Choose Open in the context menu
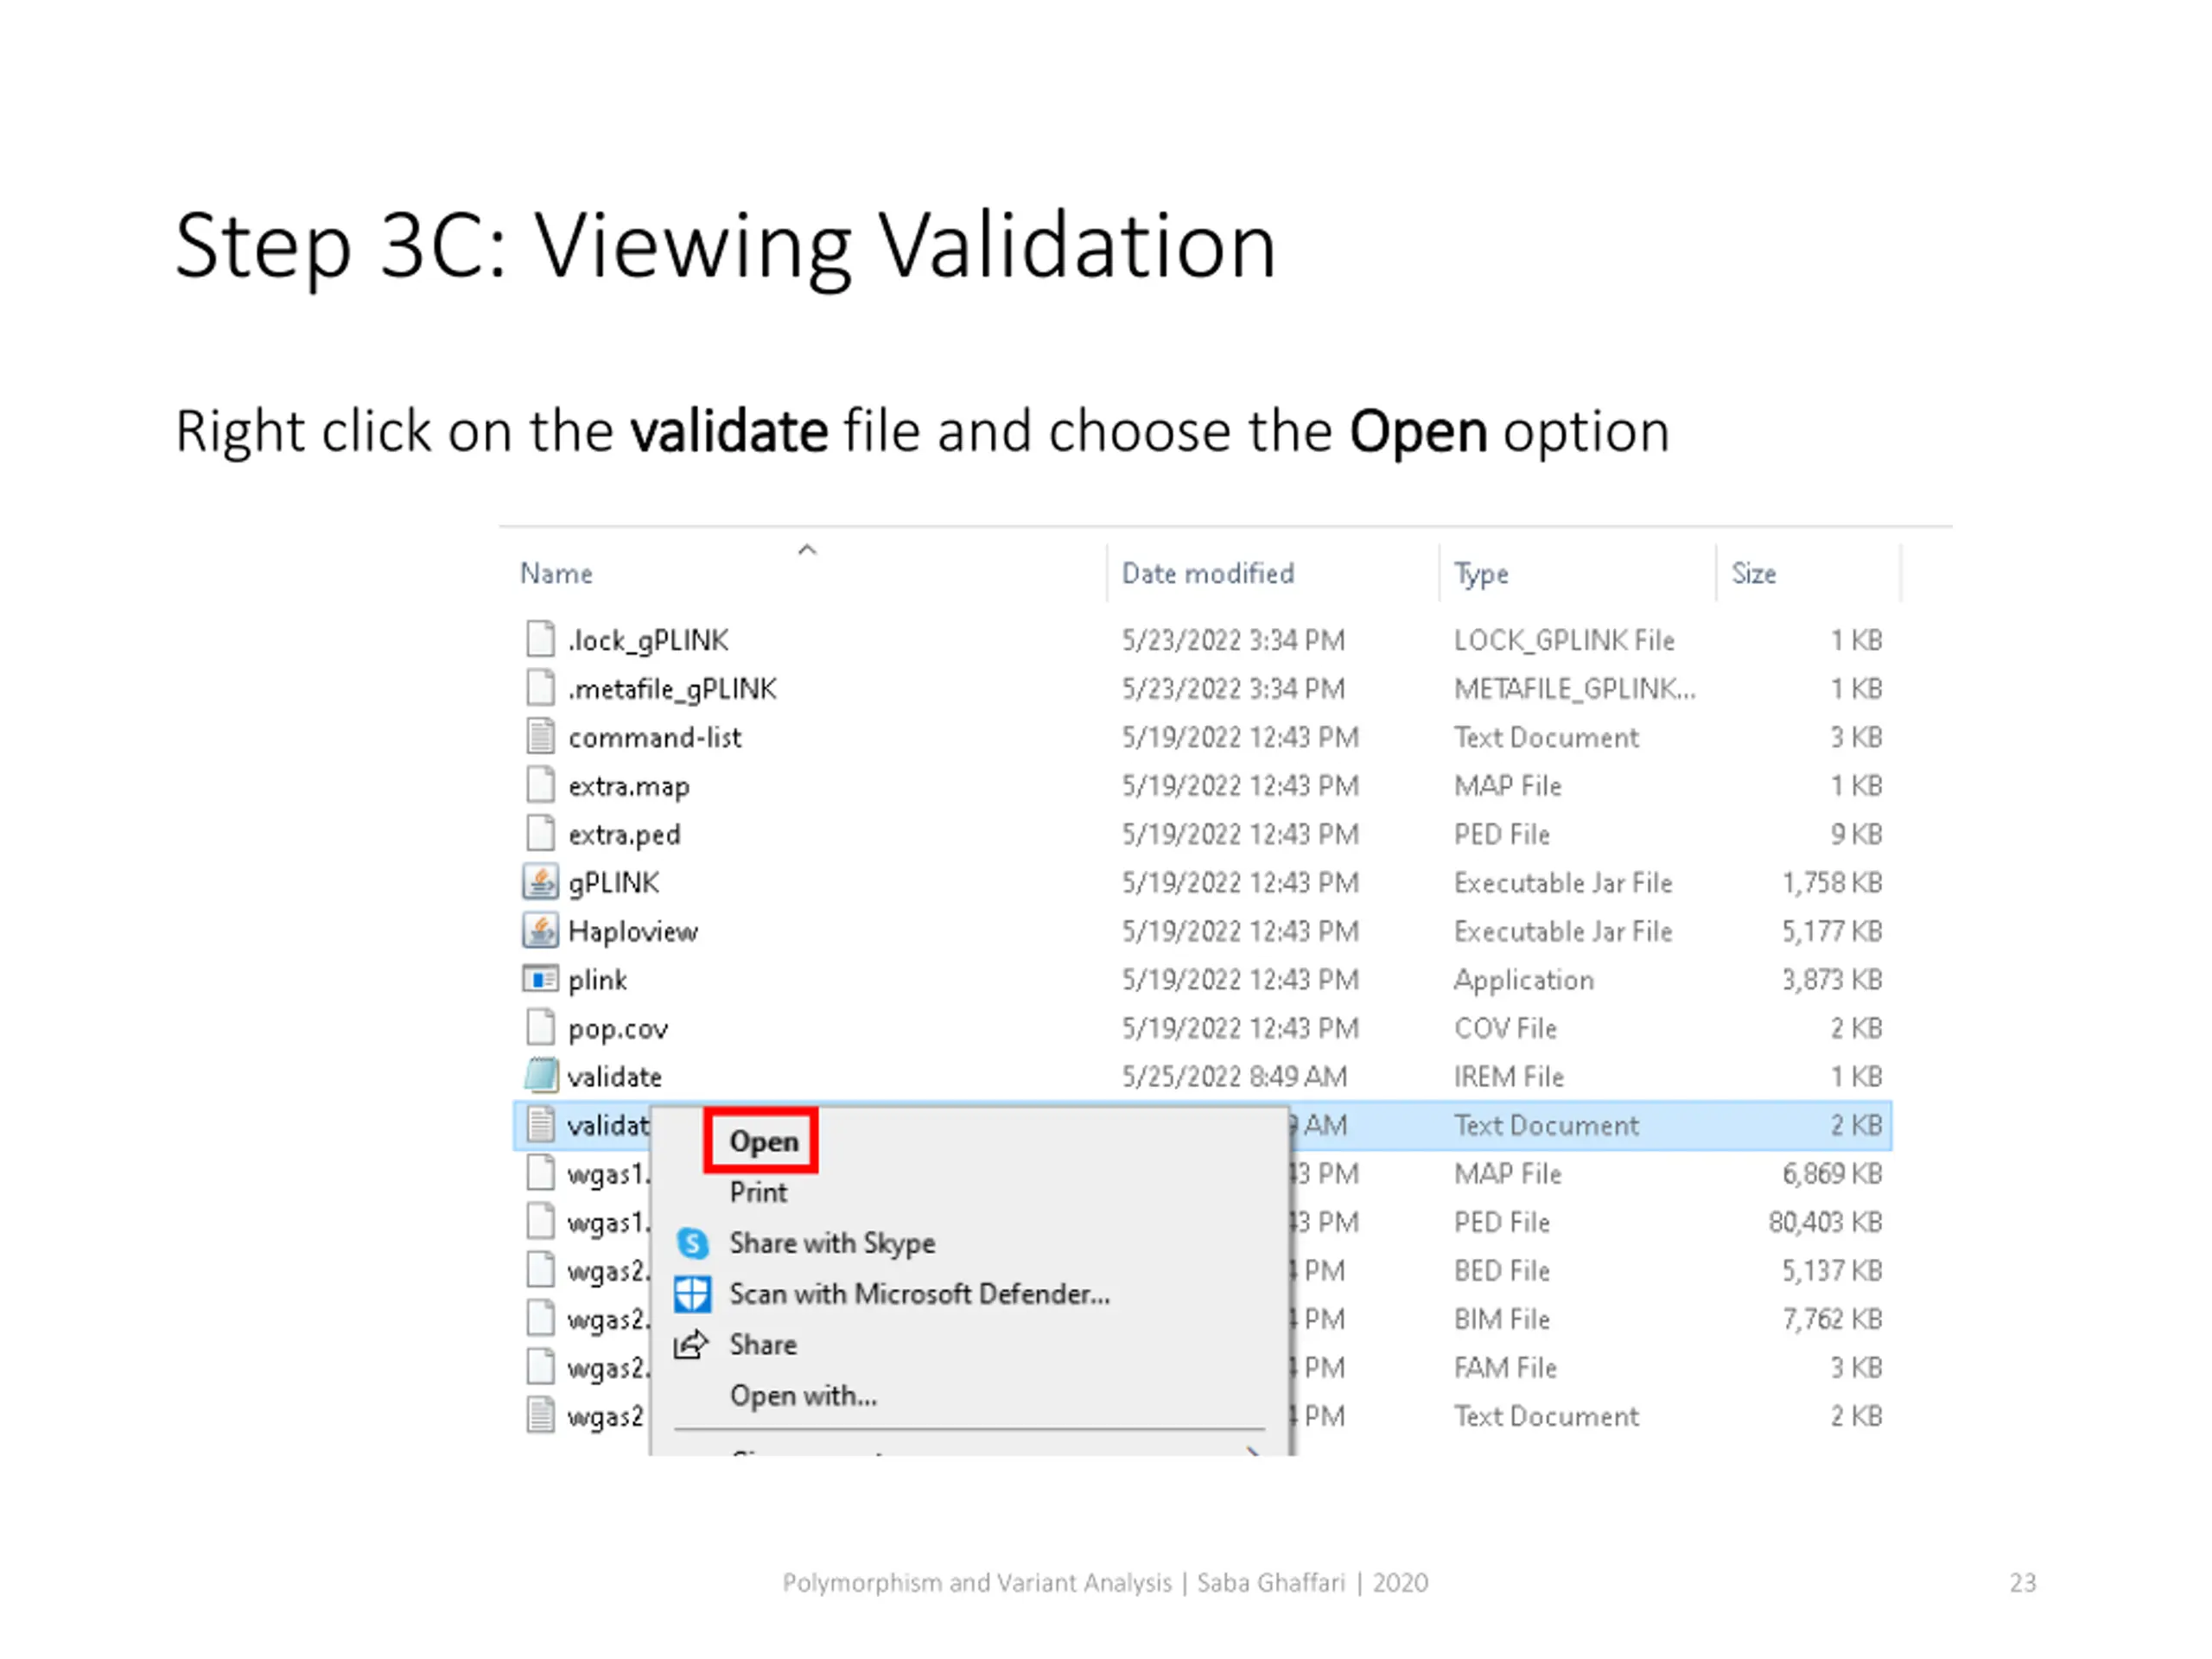Viewport: 2212px width, 1659px height. (763, 1141)
